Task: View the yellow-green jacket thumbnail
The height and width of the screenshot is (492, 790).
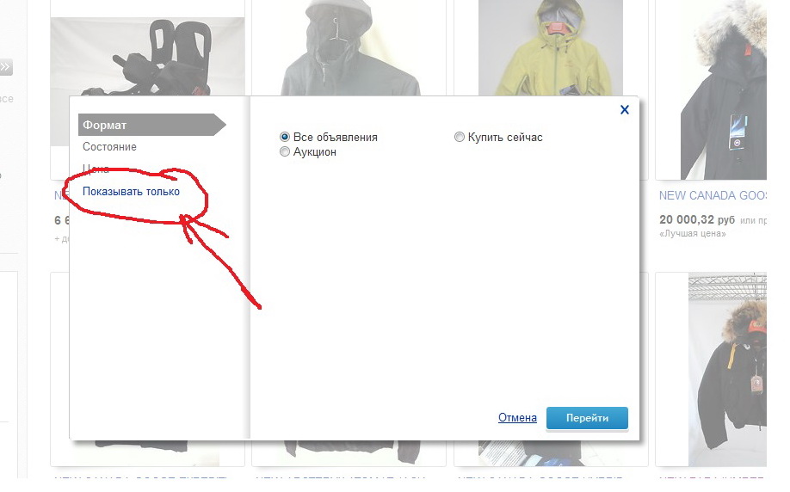Action: point(551,47)
